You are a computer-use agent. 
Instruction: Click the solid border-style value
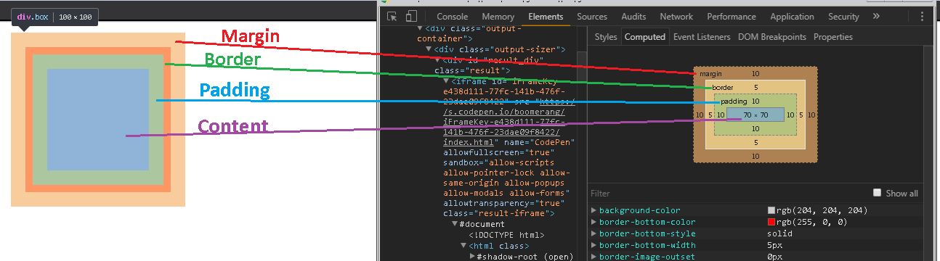click(x=779, y=233)
